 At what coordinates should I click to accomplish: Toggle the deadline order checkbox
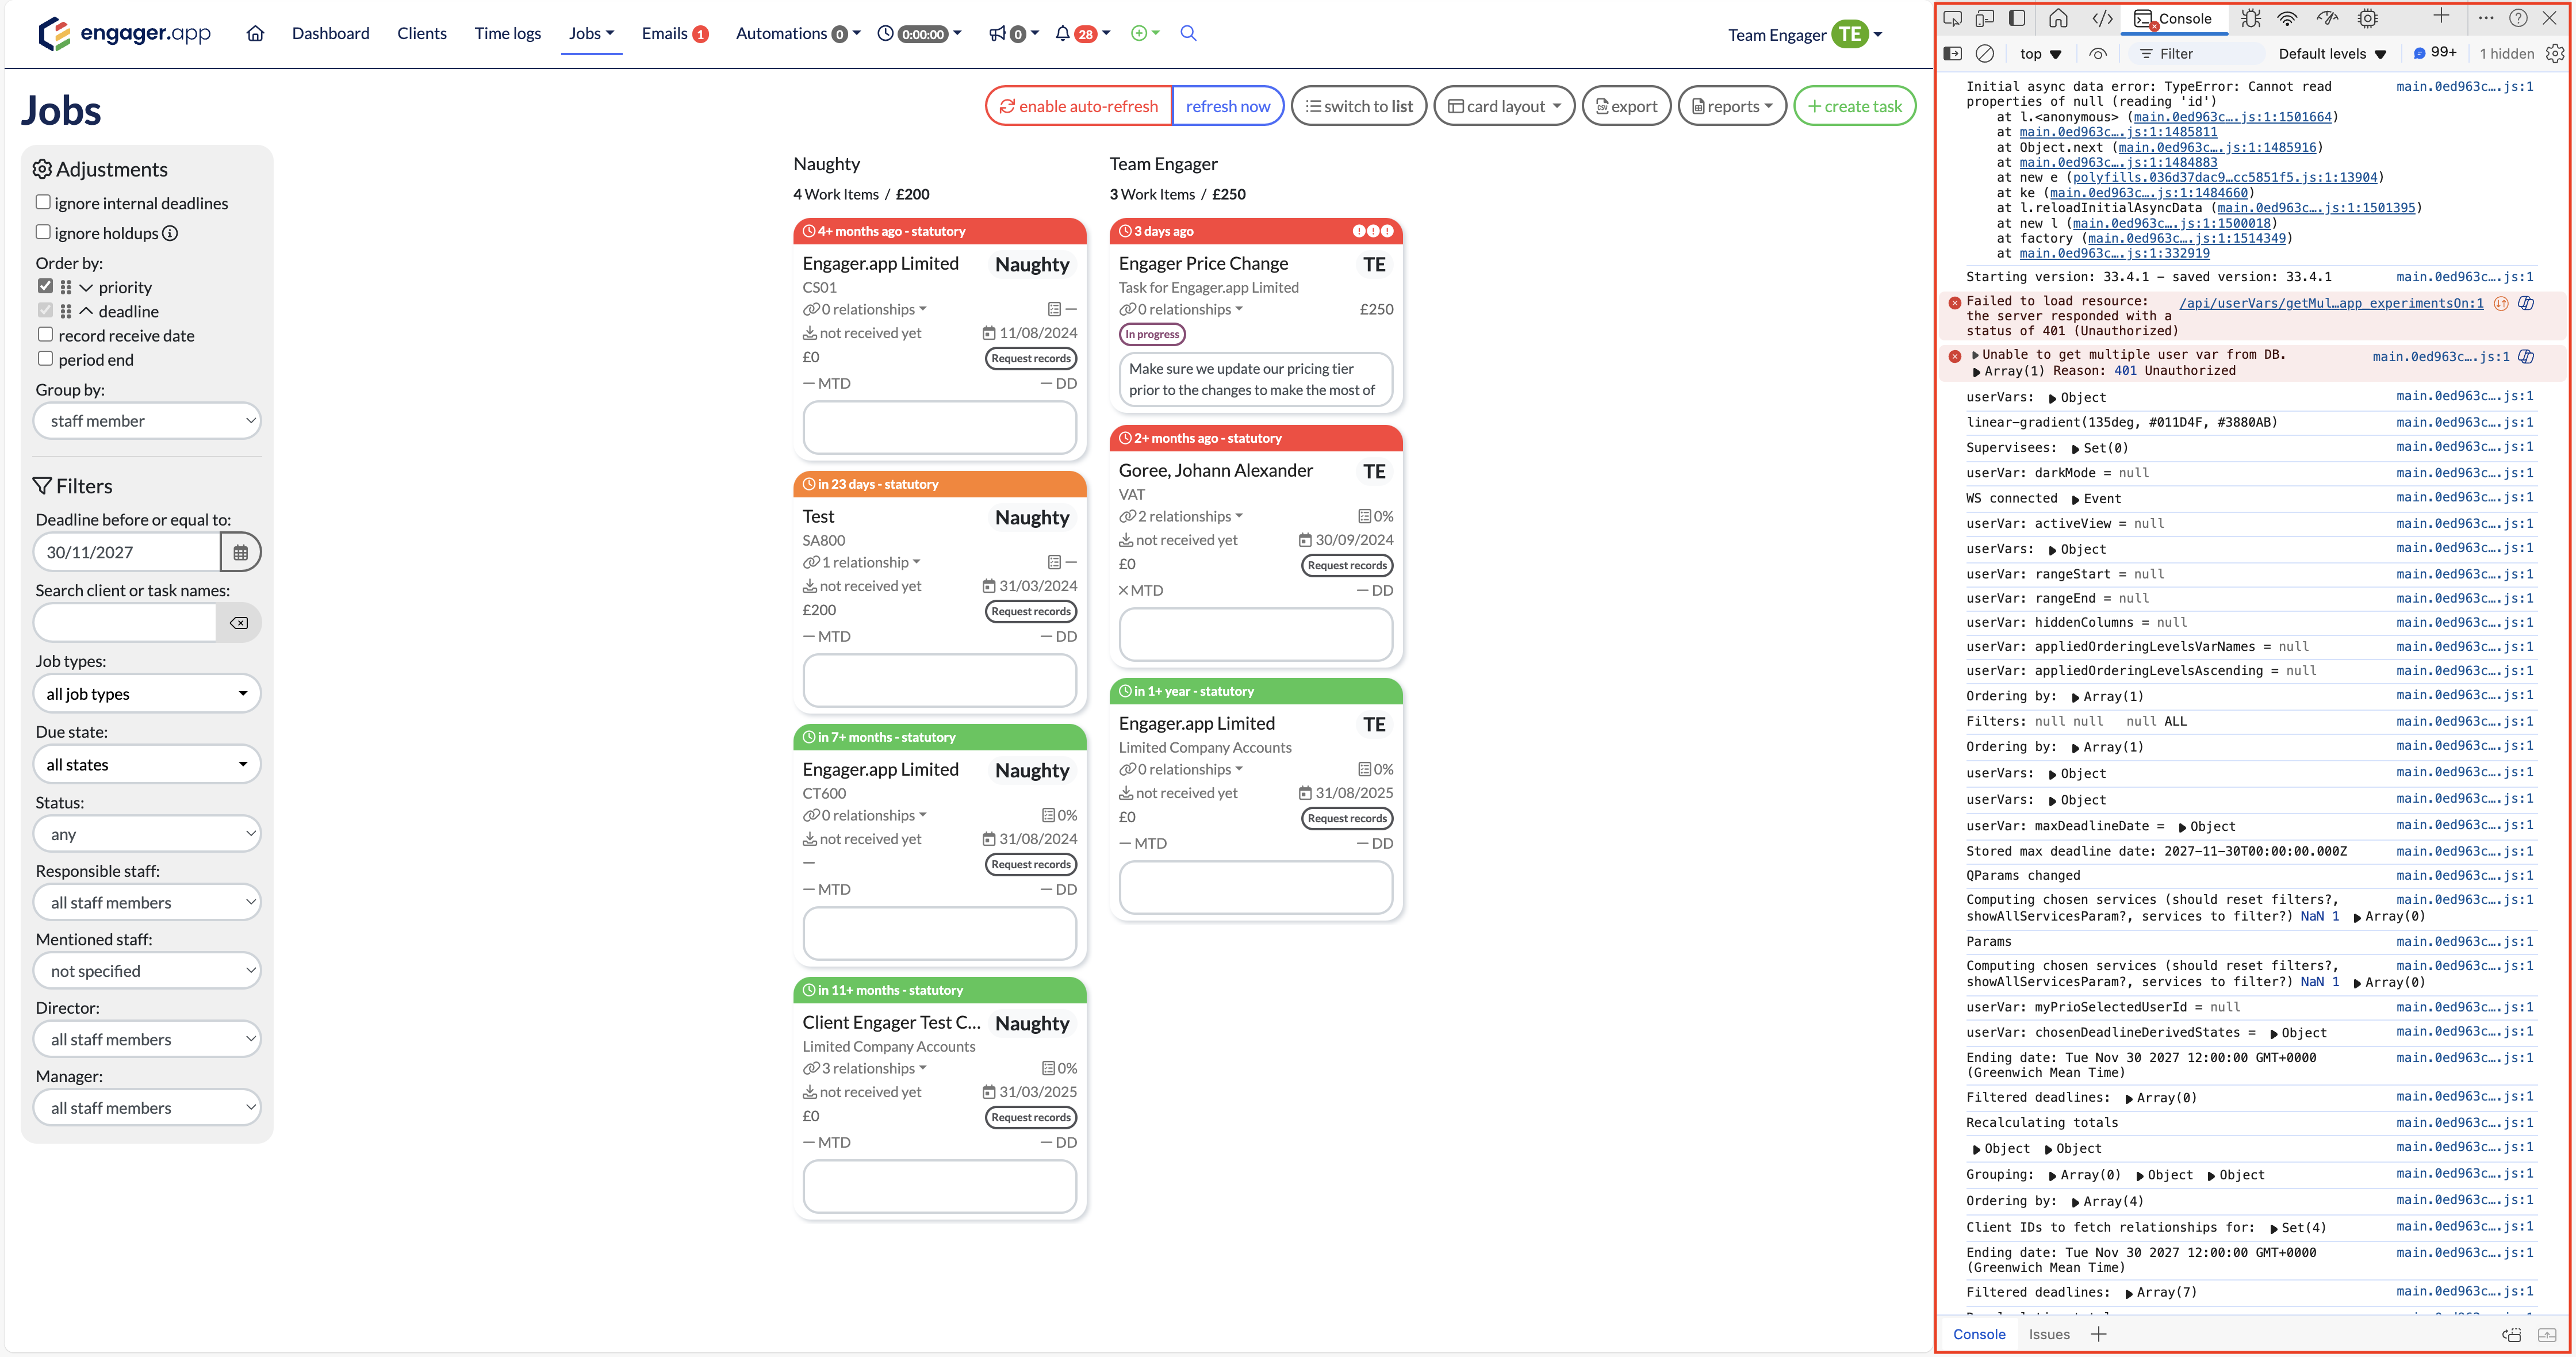[x=45, y=310]
